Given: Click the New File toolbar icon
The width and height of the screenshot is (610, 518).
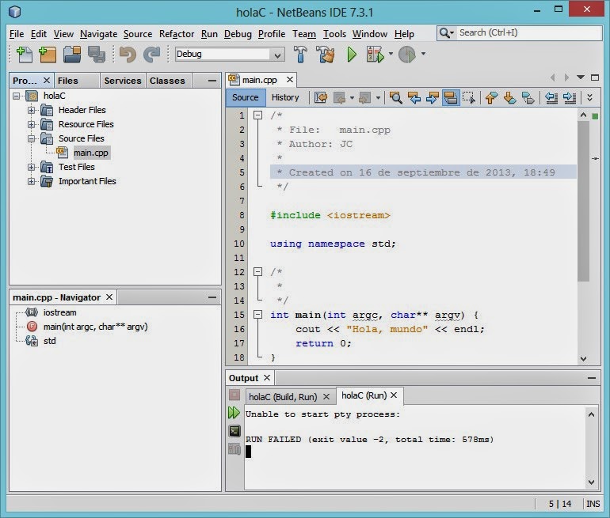Looking at the screenshot, I should click(x=25, y=55).
